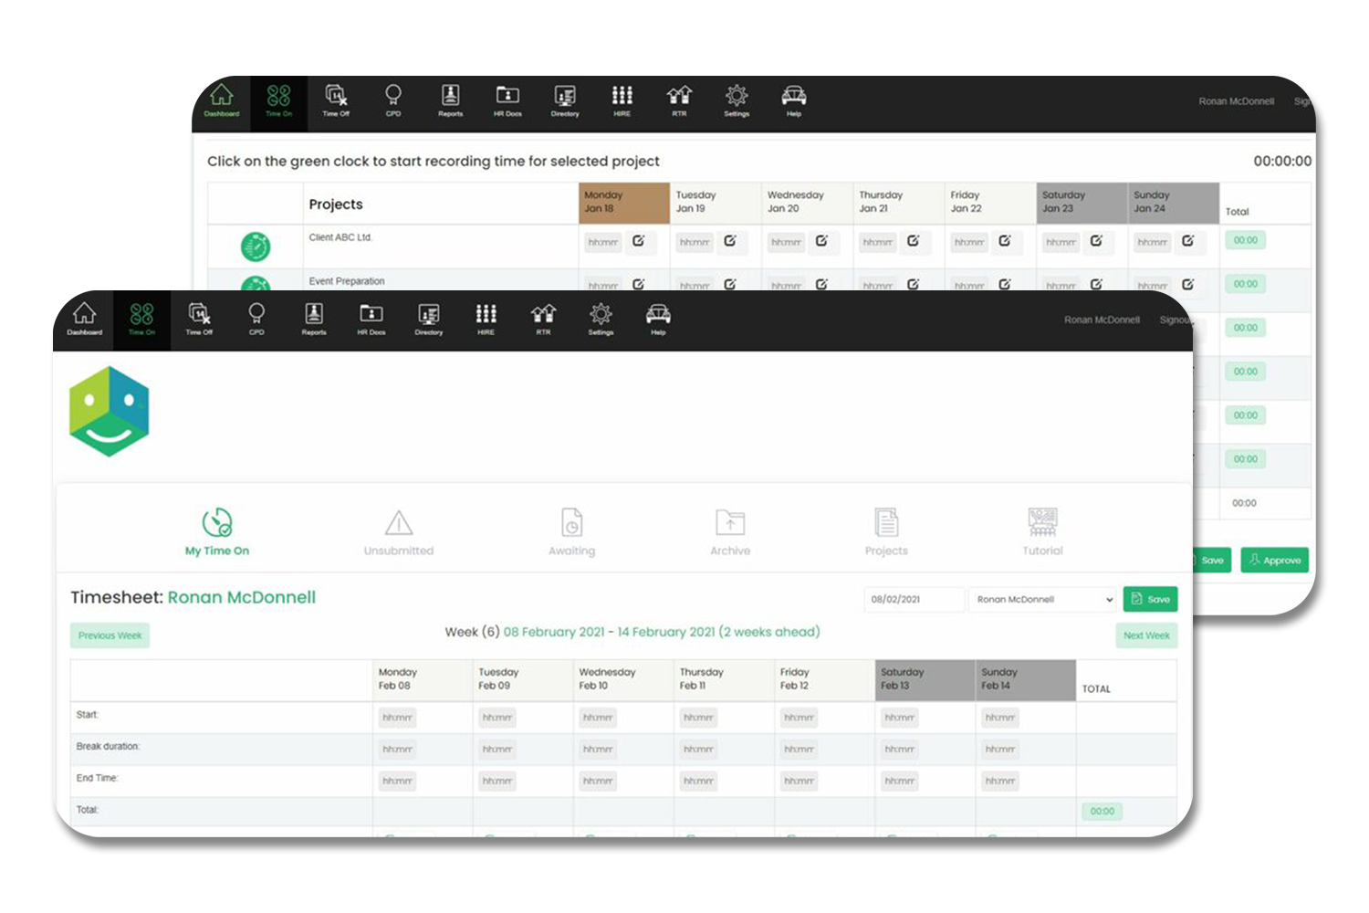
Task: Open RTR icon in front window
Action: tap(543, 319)
